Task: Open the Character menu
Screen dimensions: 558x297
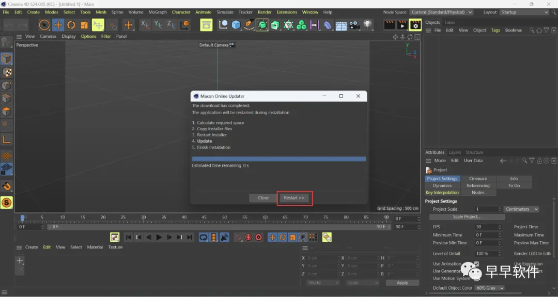Action: pyautogui.click(x=181, y=12)
